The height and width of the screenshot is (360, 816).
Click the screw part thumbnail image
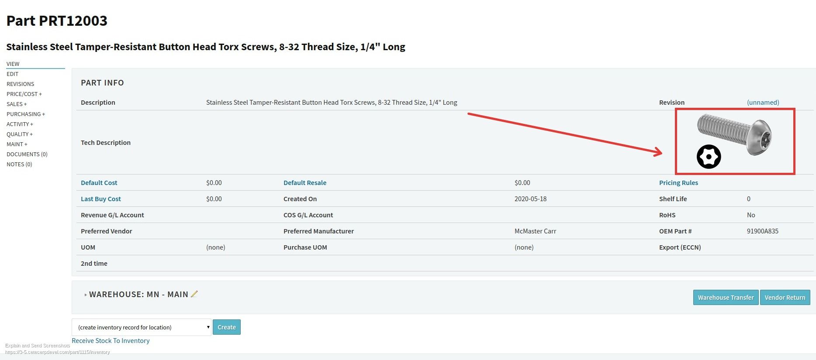pyautogui.click(x=734, y=141)
